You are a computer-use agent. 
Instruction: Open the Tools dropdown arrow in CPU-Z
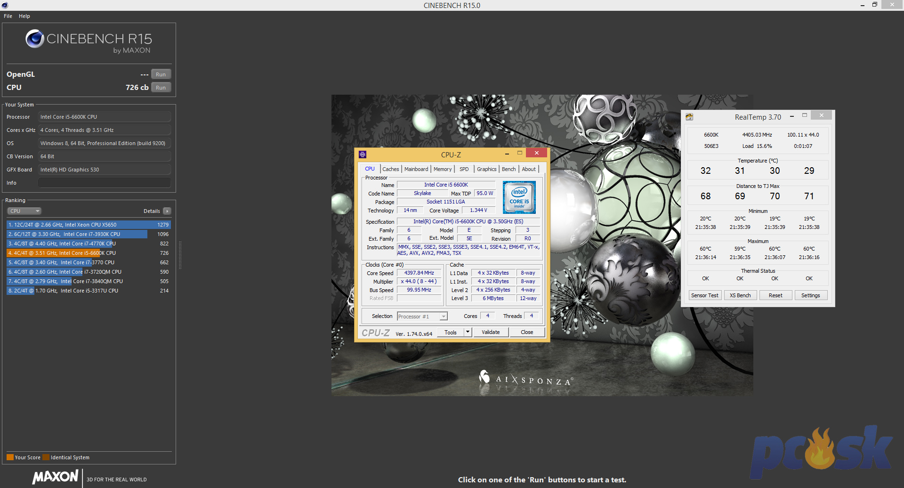point(468,332)
